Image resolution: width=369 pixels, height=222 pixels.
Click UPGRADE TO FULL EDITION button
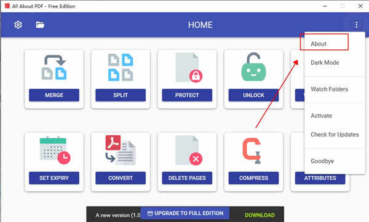click(x=185, y=213)
